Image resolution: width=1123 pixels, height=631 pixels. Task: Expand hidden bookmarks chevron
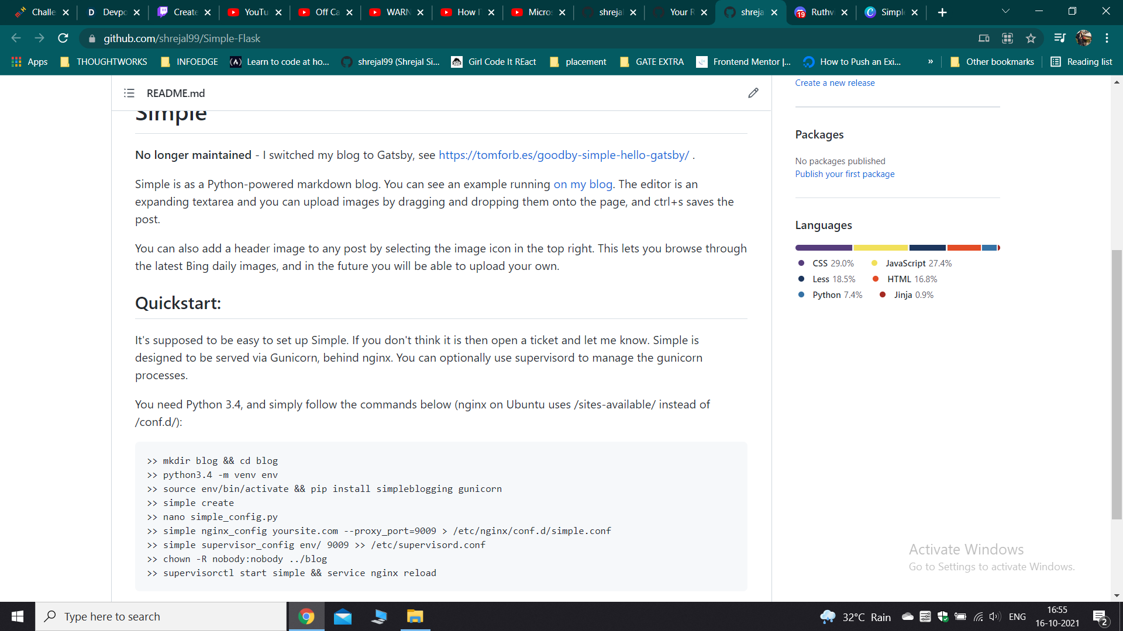coord(930,62)
